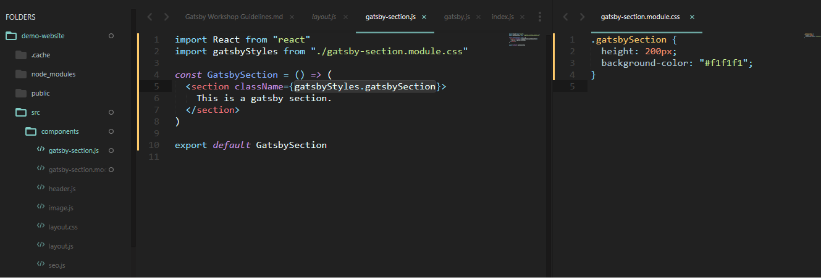The width and height of the screenshot is (821, 280).
Task: Click text "This is a gatsby section."
Action: coord(264,98)
